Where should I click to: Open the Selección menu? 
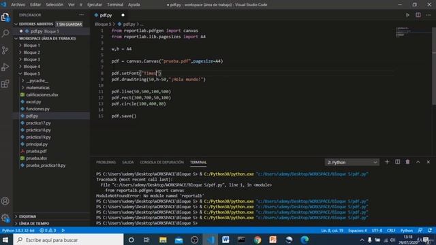tap(54, 5)
